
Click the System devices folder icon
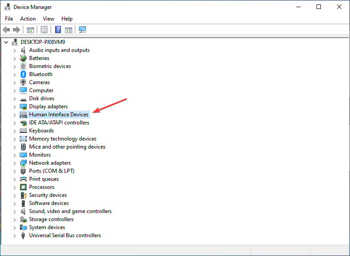[23, 227]
